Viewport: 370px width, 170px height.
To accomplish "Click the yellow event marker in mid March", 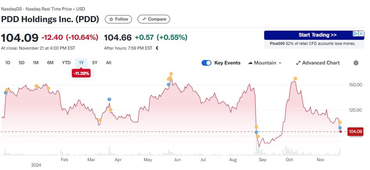I will (100, 120).
